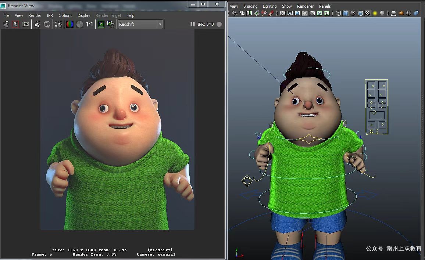Enable Use All Lights yellow sphere
Screen dimensions: 425x260
coord(375,13)
